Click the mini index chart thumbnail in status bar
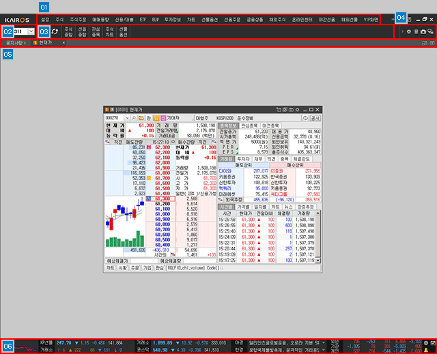Viewport: 437px width, 354px height. (x=26, y=347)
